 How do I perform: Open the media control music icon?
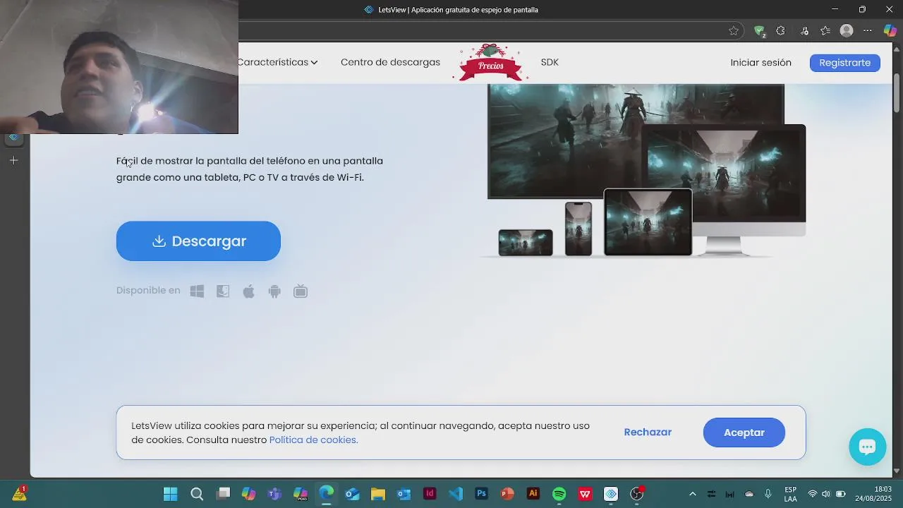pos(804,31)
